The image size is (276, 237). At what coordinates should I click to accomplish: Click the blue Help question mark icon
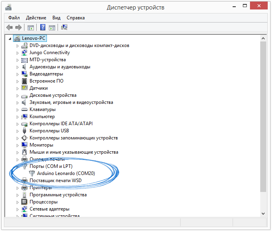pos(43,27)
